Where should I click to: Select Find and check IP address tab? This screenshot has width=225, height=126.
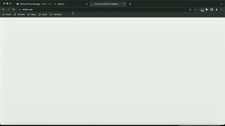[x=108, y=4]
